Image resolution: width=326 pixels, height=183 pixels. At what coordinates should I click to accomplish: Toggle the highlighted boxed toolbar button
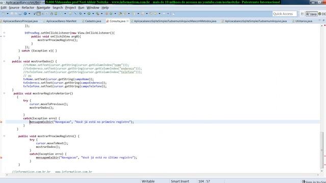39,14
